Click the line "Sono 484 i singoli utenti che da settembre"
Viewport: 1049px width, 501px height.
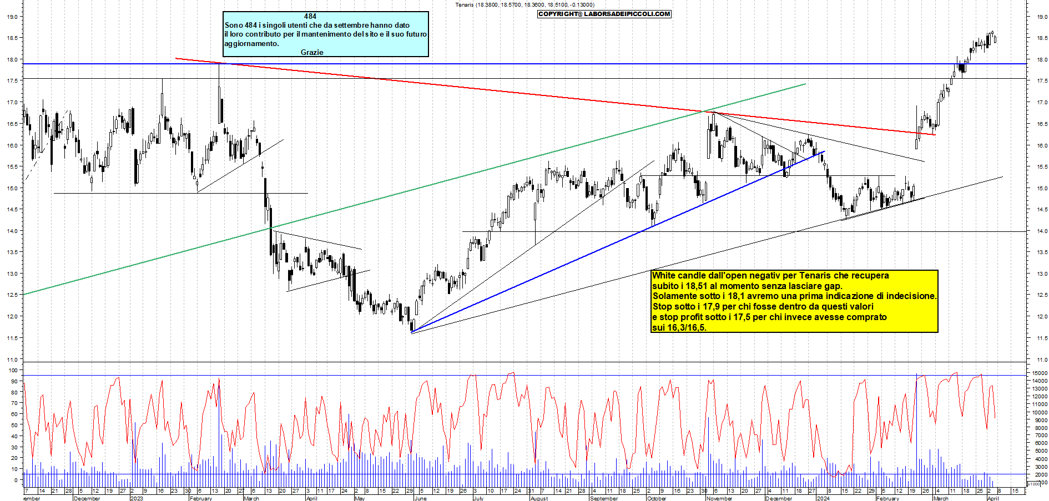tap(317, 25)
